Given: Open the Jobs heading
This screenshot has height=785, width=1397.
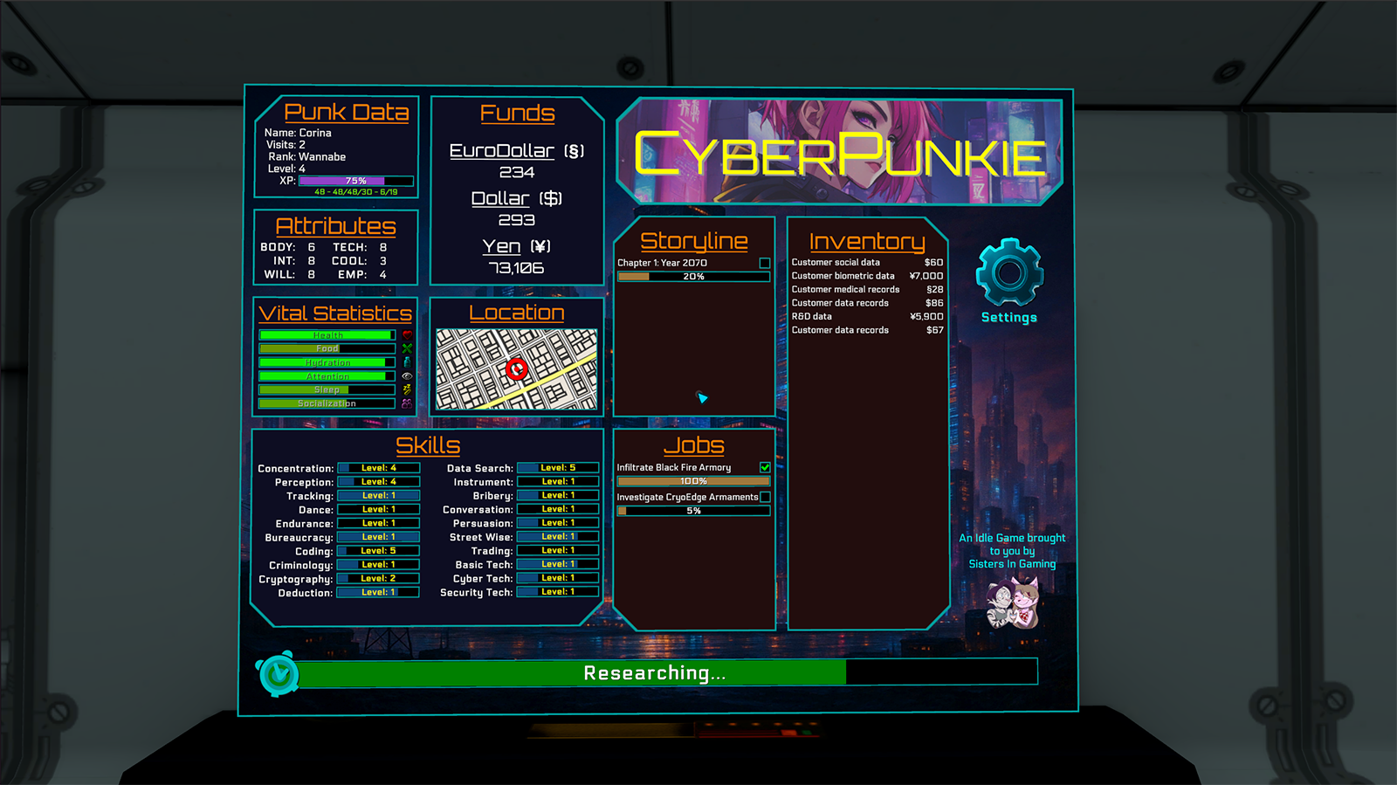Looking at the screenshot, I should coord(694,445).
